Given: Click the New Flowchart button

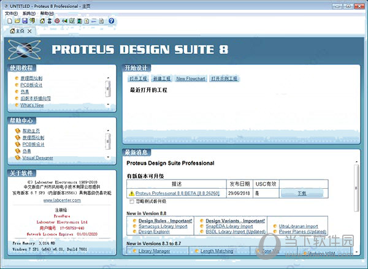Looking at the screenshot, I should [191, 78].
